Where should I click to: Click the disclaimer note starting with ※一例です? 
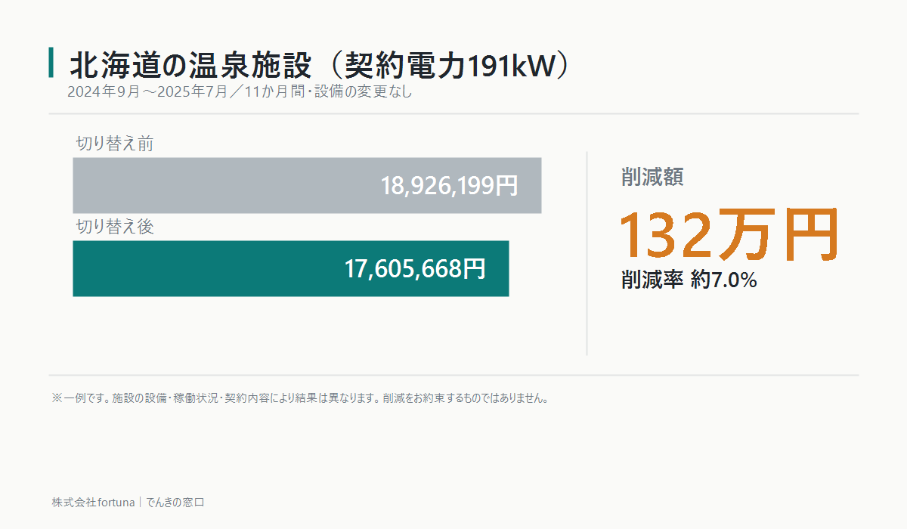tap(299, 398)
